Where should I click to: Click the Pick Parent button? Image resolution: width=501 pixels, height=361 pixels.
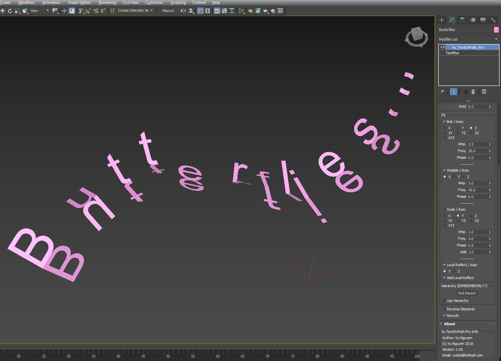pos(467,293)
